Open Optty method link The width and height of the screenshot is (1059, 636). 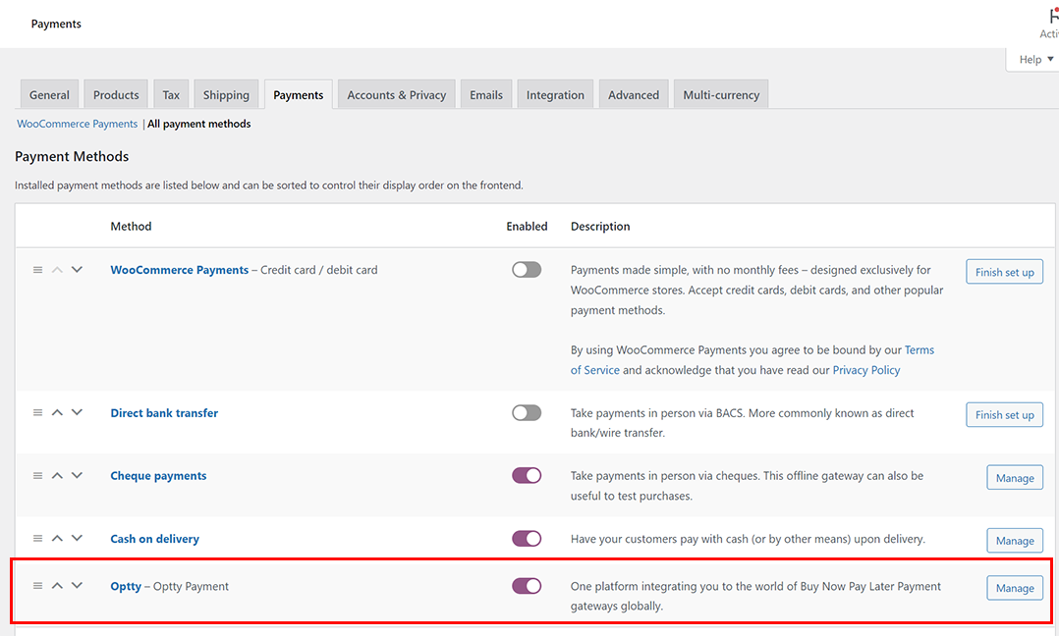coord(126,586)
